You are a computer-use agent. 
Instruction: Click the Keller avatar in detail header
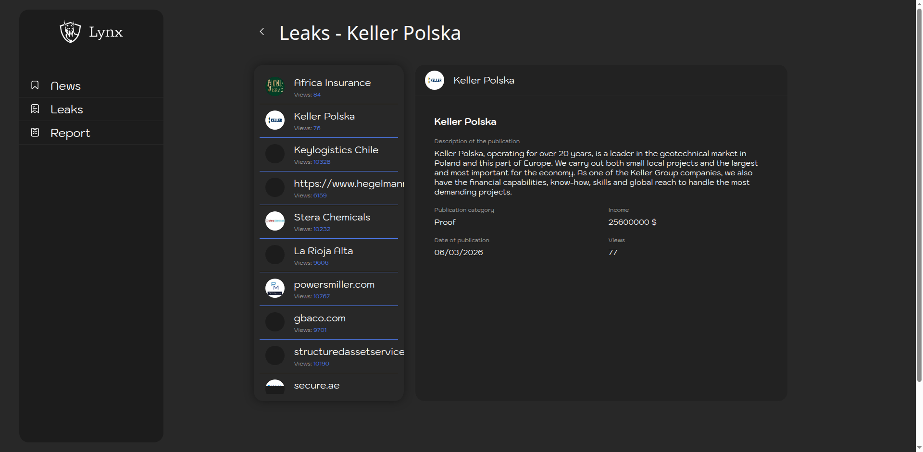click(x=435, y=80)
